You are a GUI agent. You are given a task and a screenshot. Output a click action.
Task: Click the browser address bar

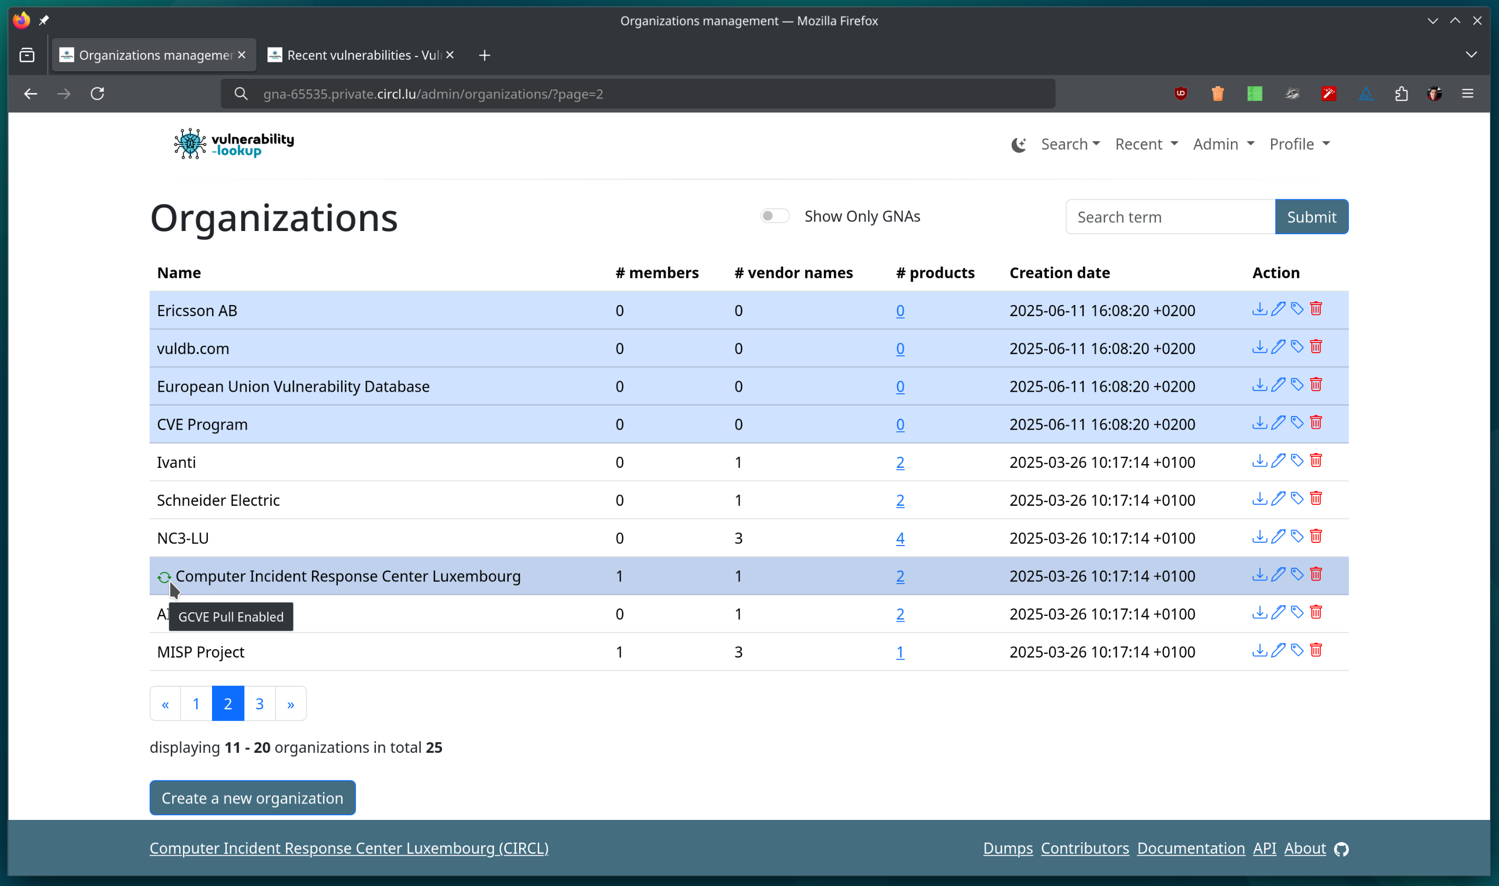point(638,94)
